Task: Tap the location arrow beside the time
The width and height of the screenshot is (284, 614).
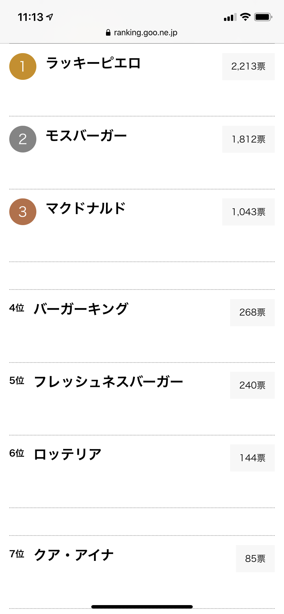Action: 50,17
